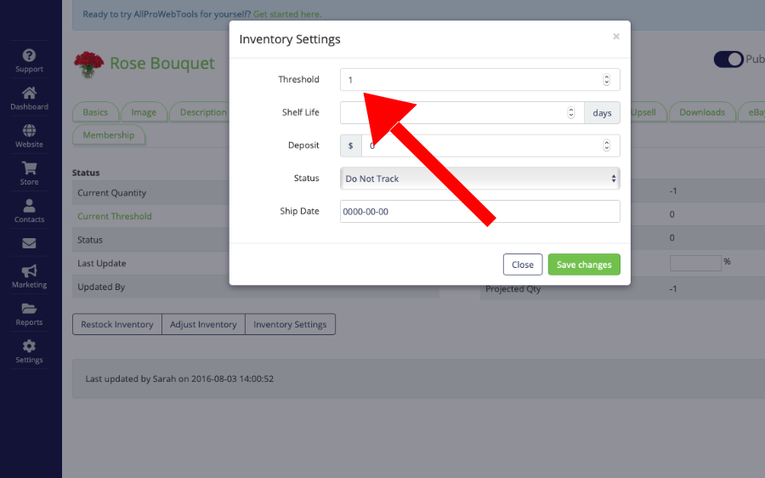Go to Dashboard home icon

(x=29, y=94)
